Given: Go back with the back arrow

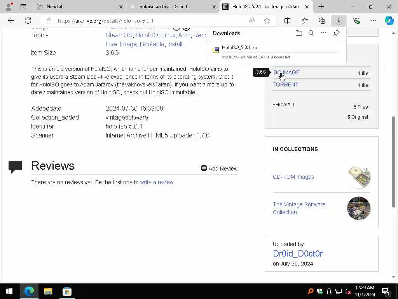Looking at the screenshot, I should click(10, 21).
